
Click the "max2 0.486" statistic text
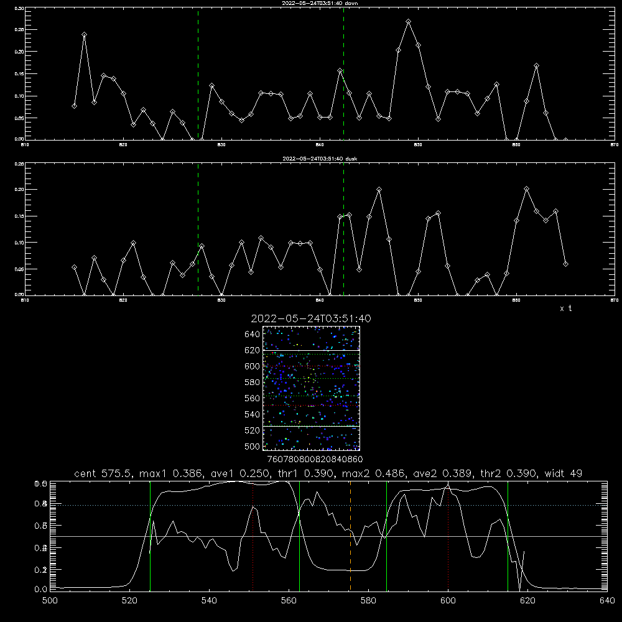(x=374, y=473)
